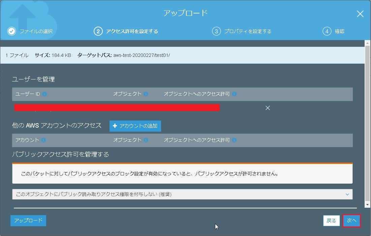Viewport: 371px width, 236px height.
Task: Click 次へ button
Action: pyautogui.click(x=351, y=221)
